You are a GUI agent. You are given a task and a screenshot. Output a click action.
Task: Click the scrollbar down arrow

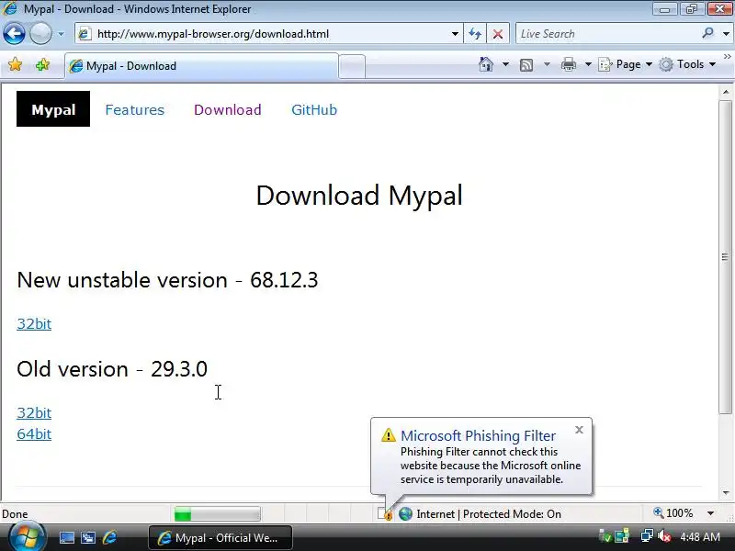[726, 493]
